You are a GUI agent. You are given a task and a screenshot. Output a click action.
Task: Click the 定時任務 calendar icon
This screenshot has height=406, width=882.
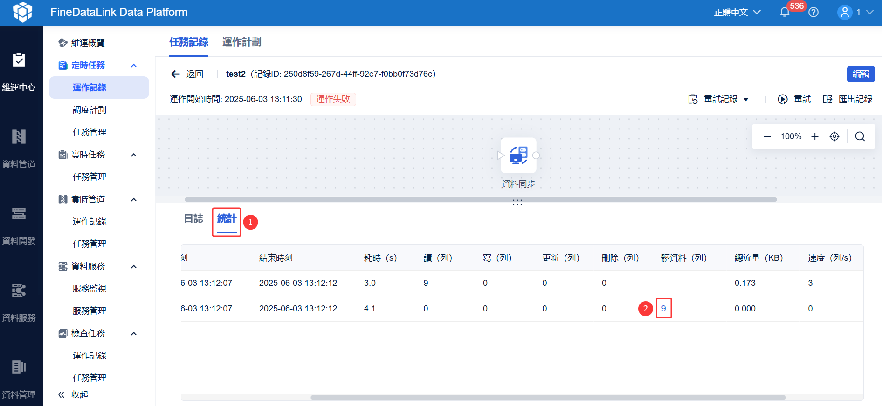point(62,65)
